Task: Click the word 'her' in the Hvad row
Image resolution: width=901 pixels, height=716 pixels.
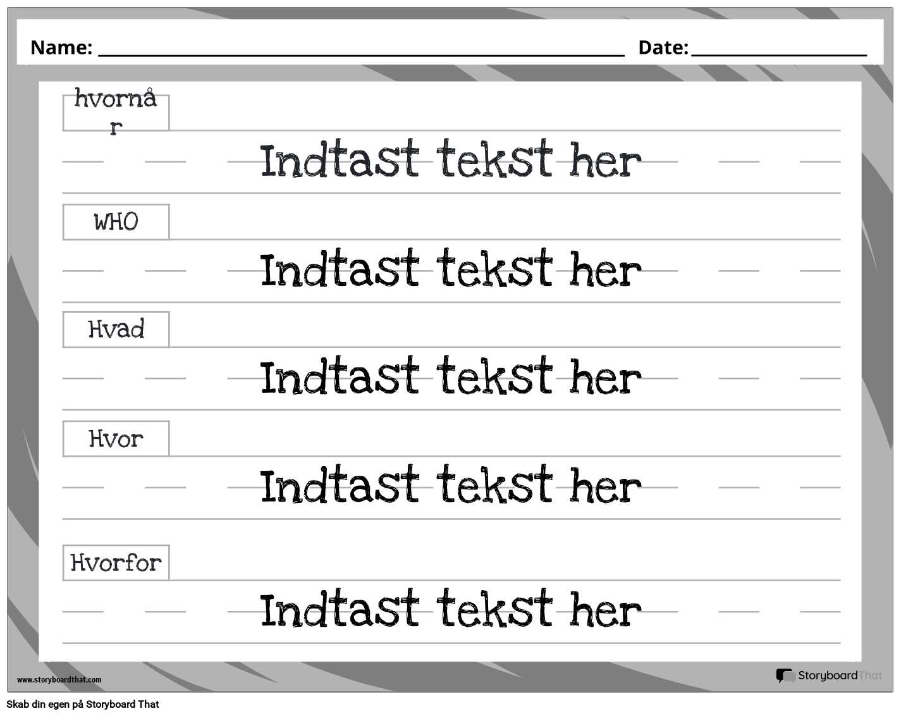Action: tap(605, 378)
